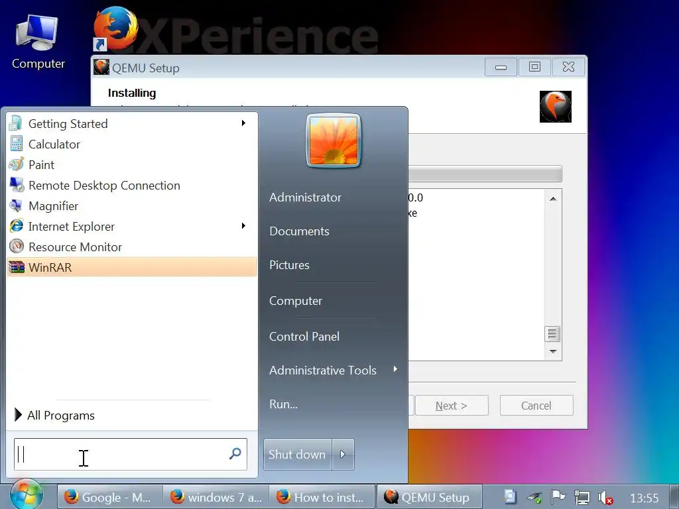Expand Administrative Tools submenu arrow
The width and height of the screenshot is (679, 509).
click(x=395, y=369)
